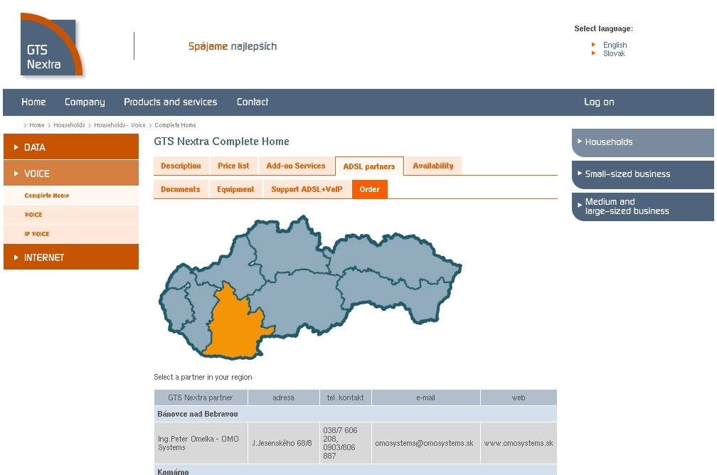Switch to the Availability tab
The image size is (717, 475).
tap(433, 166)
